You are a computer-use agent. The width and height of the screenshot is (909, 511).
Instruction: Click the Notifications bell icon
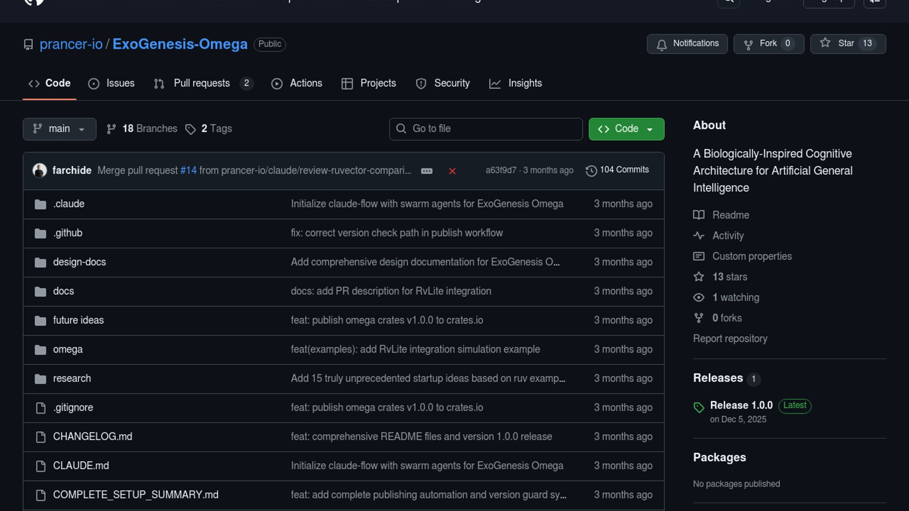(x=662, y=44)
